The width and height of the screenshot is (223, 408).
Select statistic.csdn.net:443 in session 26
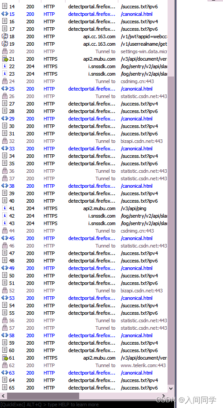144,96
